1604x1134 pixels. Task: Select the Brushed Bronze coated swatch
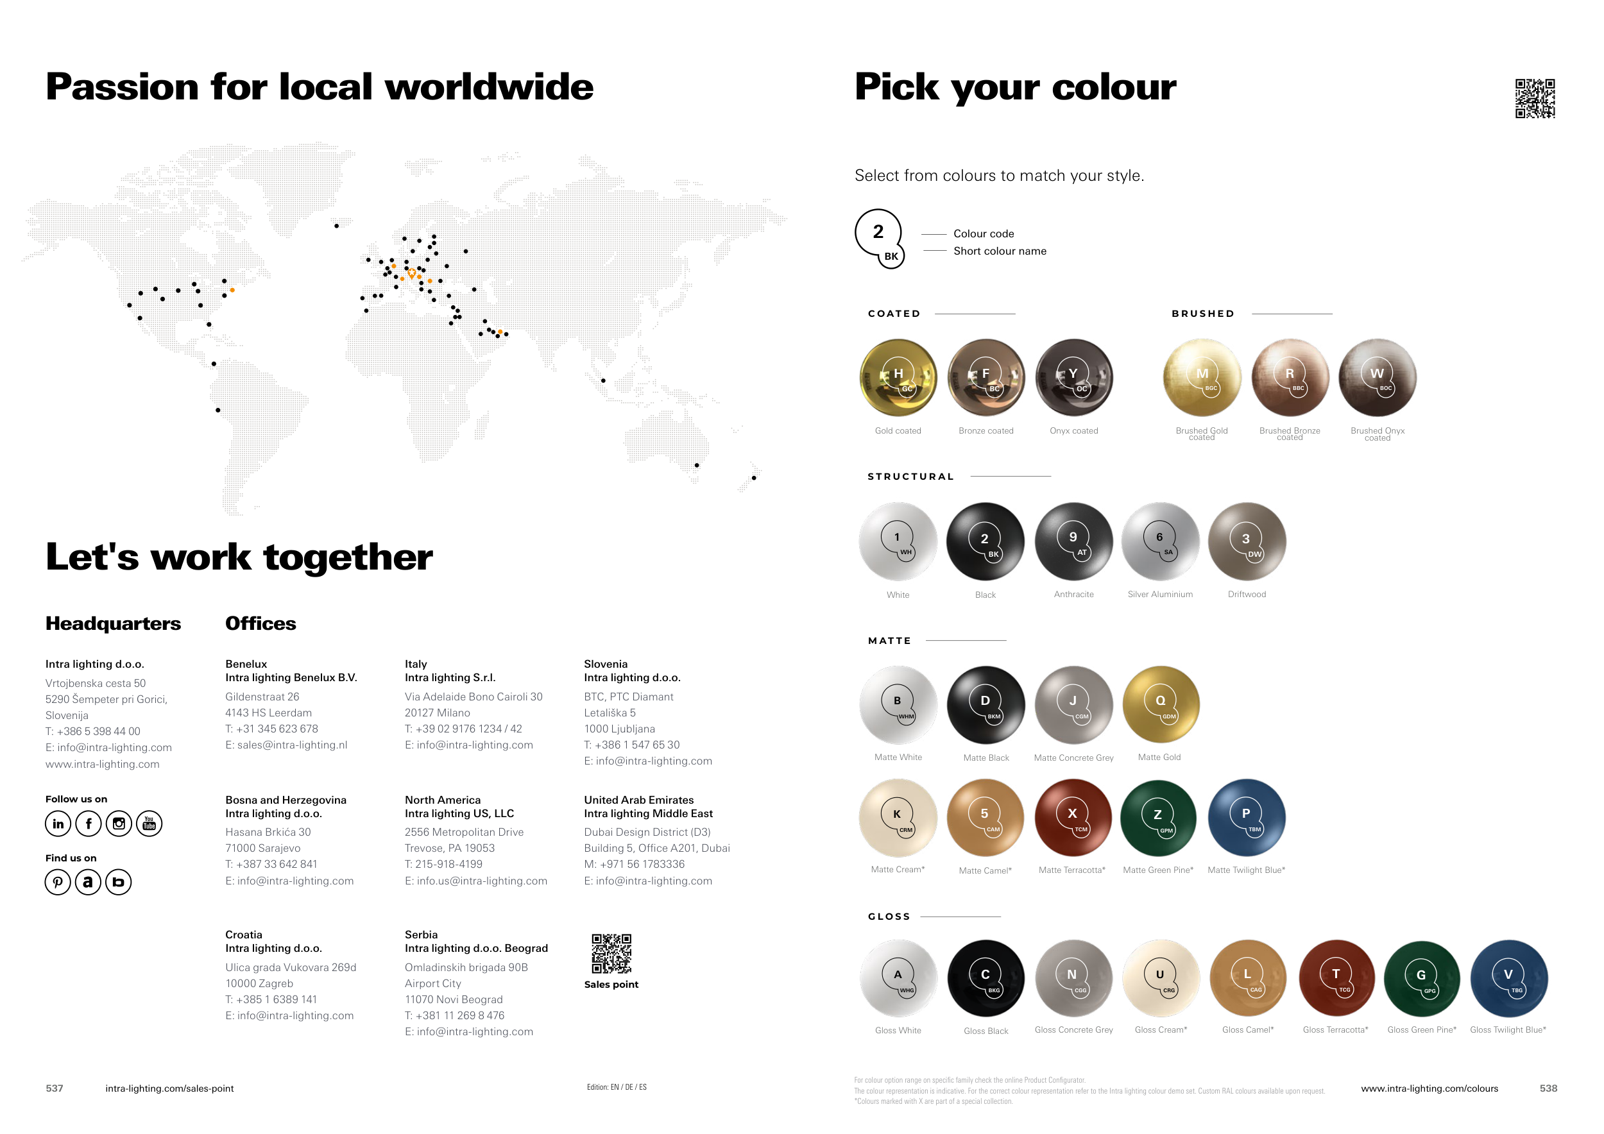pos(1290,378)
